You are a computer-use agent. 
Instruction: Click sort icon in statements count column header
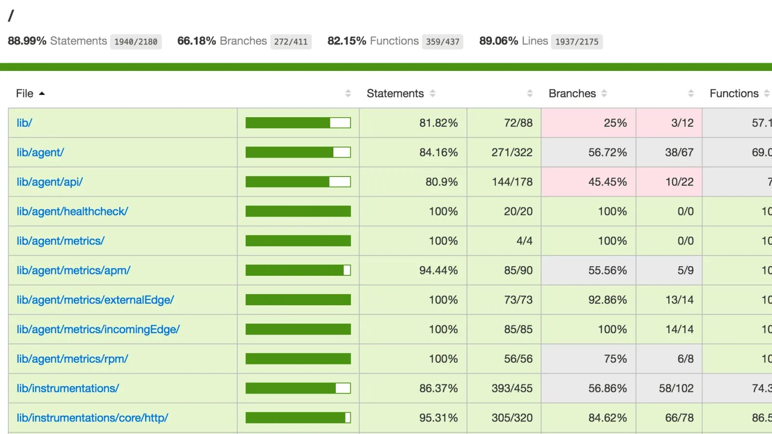[x=530, y=94]
